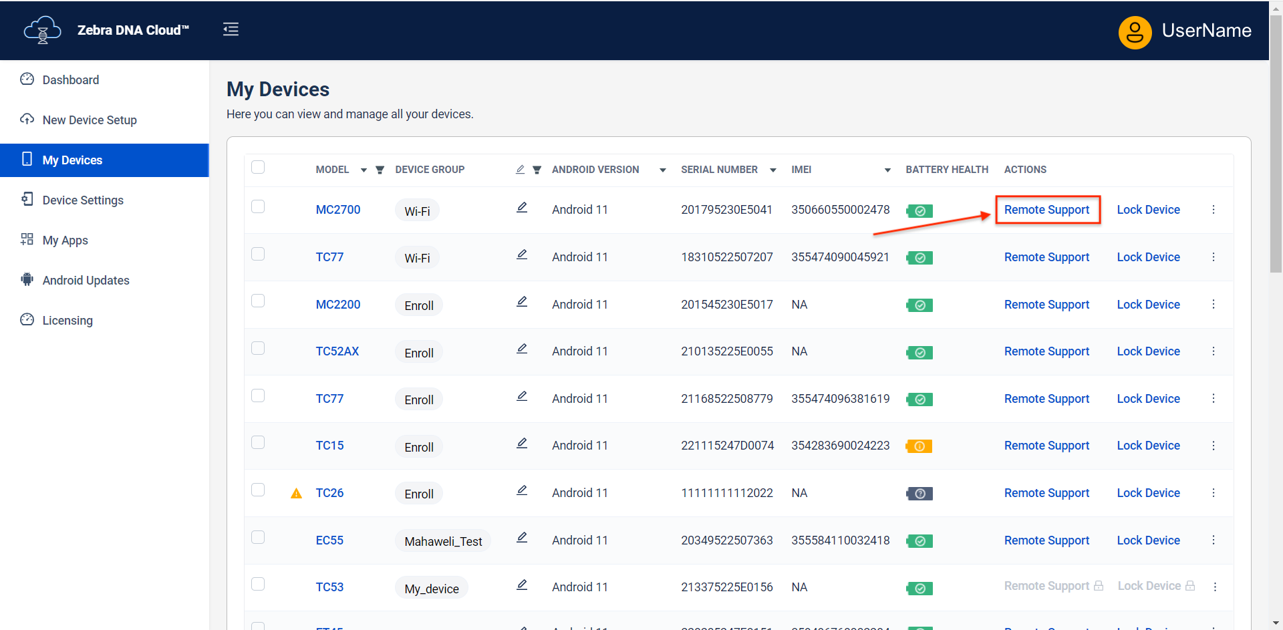The image size is (1283, 630).
Task: Open the Android Version column dropdown arrow
Action: (x=662, y=170)
